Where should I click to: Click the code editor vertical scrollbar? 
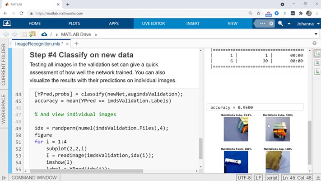click(200, 148)
